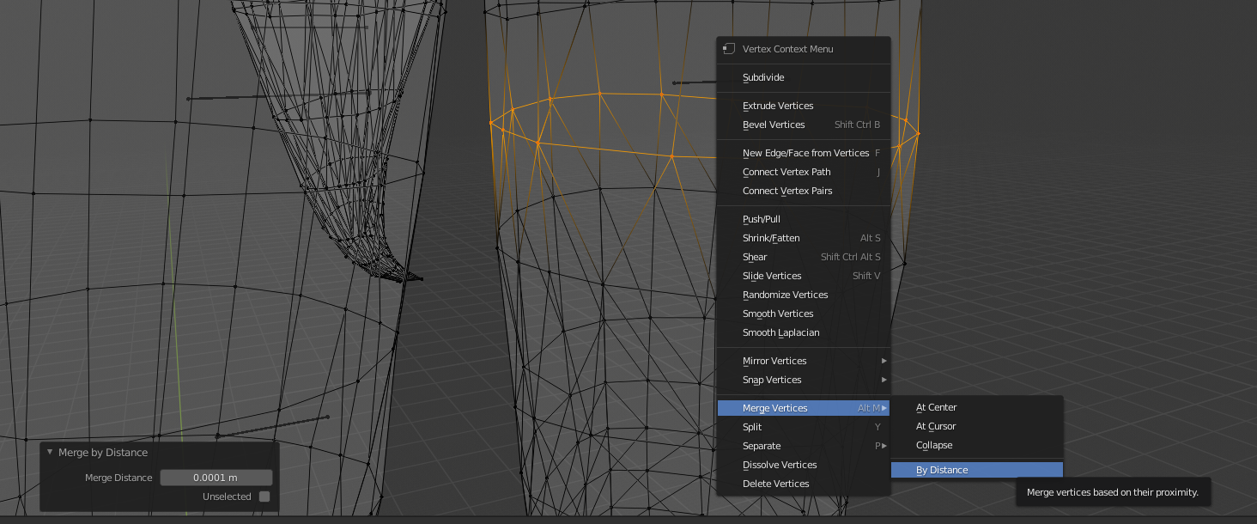Viewport: 1257px width, 524px height.
Task: Choose Shrink/Fatten in menu
Action: (804, 238)
